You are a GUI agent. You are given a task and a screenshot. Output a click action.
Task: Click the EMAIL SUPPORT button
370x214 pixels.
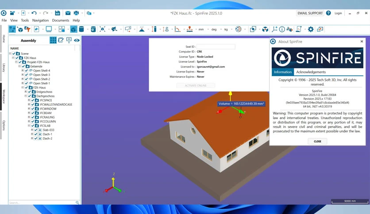click(310, 13)
